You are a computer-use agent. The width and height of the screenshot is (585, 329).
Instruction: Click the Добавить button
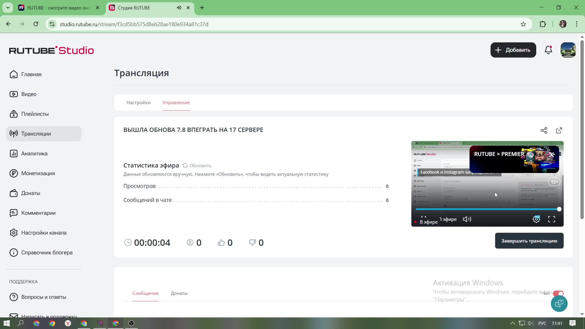(513, 50)
